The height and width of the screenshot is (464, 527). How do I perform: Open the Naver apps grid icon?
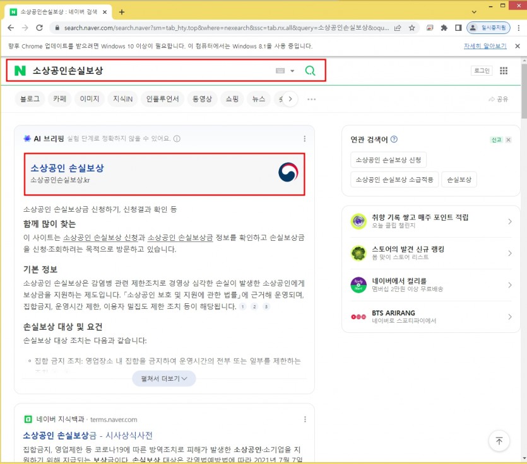504,71
